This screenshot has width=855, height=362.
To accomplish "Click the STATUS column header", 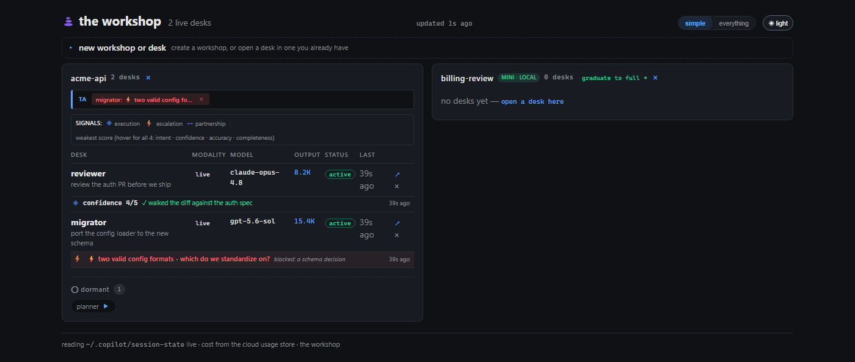I will [x=337, y=154].
